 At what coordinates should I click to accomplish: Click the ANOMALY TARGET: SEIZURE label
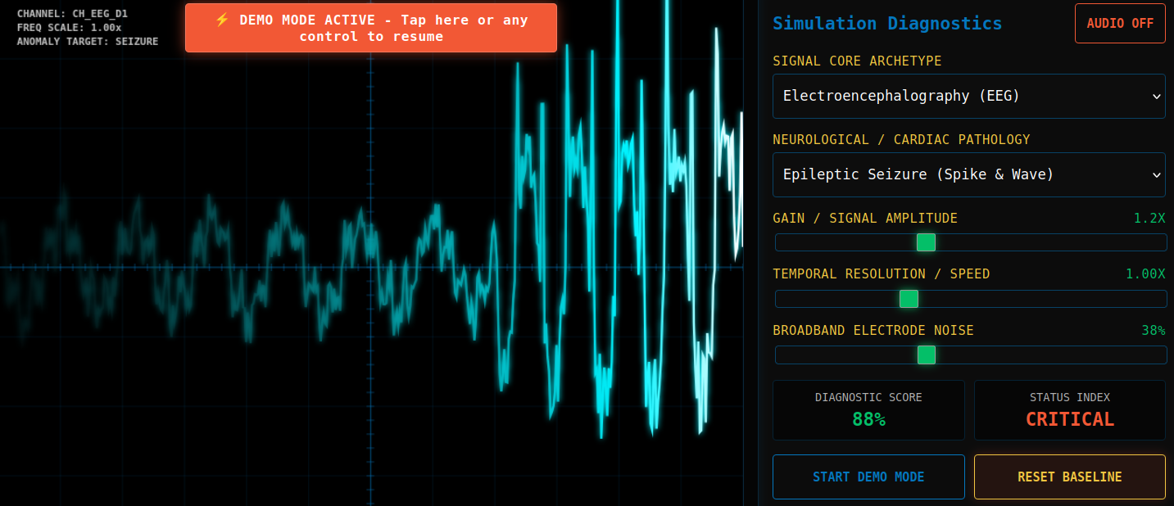pyautogui.click(x=88, y=41)
